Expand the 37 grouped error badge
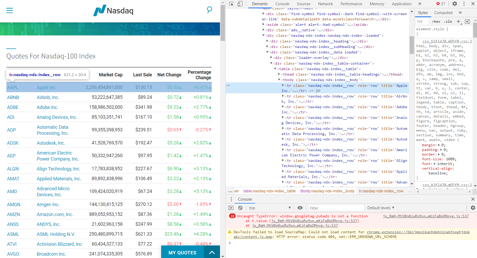This screenshot has height=258, width=477. 232,216
